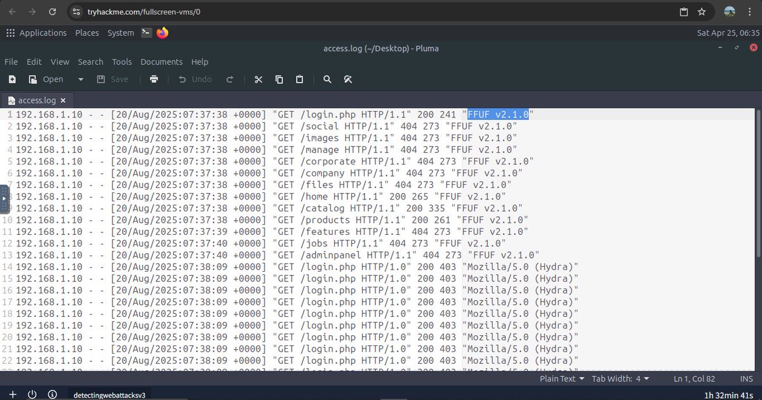The image size is (762, 400).
Task: Click Mozilla/5.0 (Hydra) on line 14
Action: pyautogui.click(x=521, y=267)
